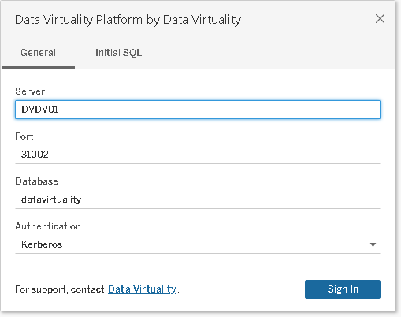Place cursor after DVDV01 in Server box
Screen dimensions: 401x317
coord(60,110)
